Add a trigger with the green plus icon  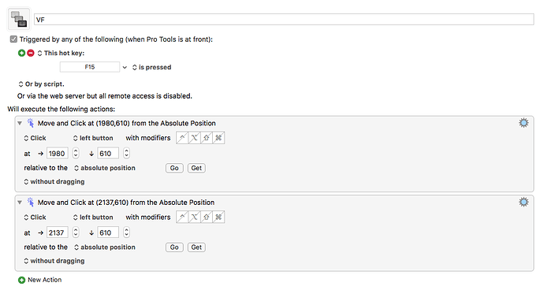(x=21, y=53)
